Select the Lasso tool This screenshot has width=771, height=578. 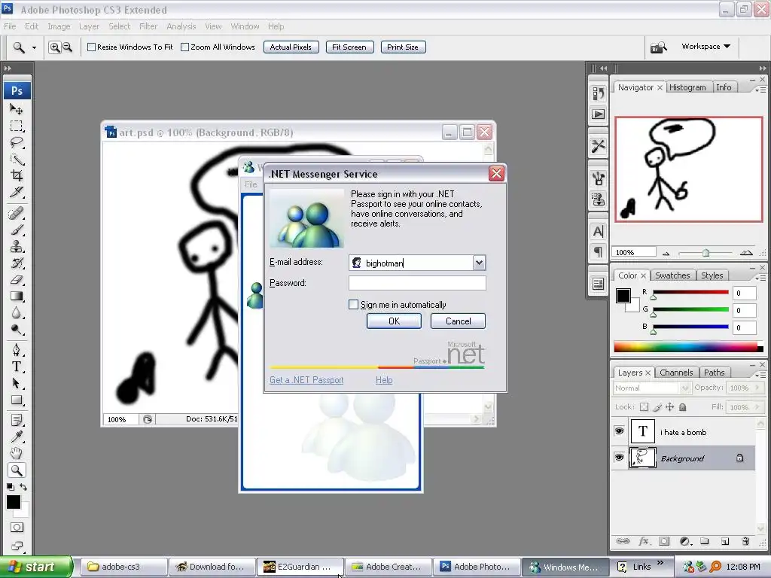[17, 142]
